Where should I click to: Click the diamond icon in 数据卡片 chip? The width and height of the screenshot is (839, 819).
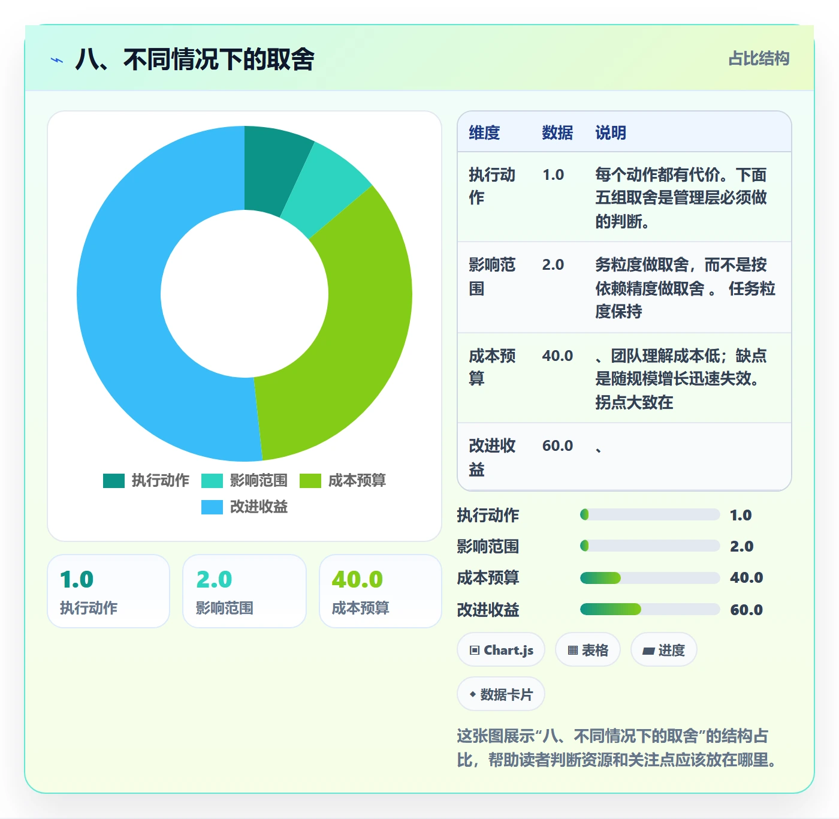(473, 694)
